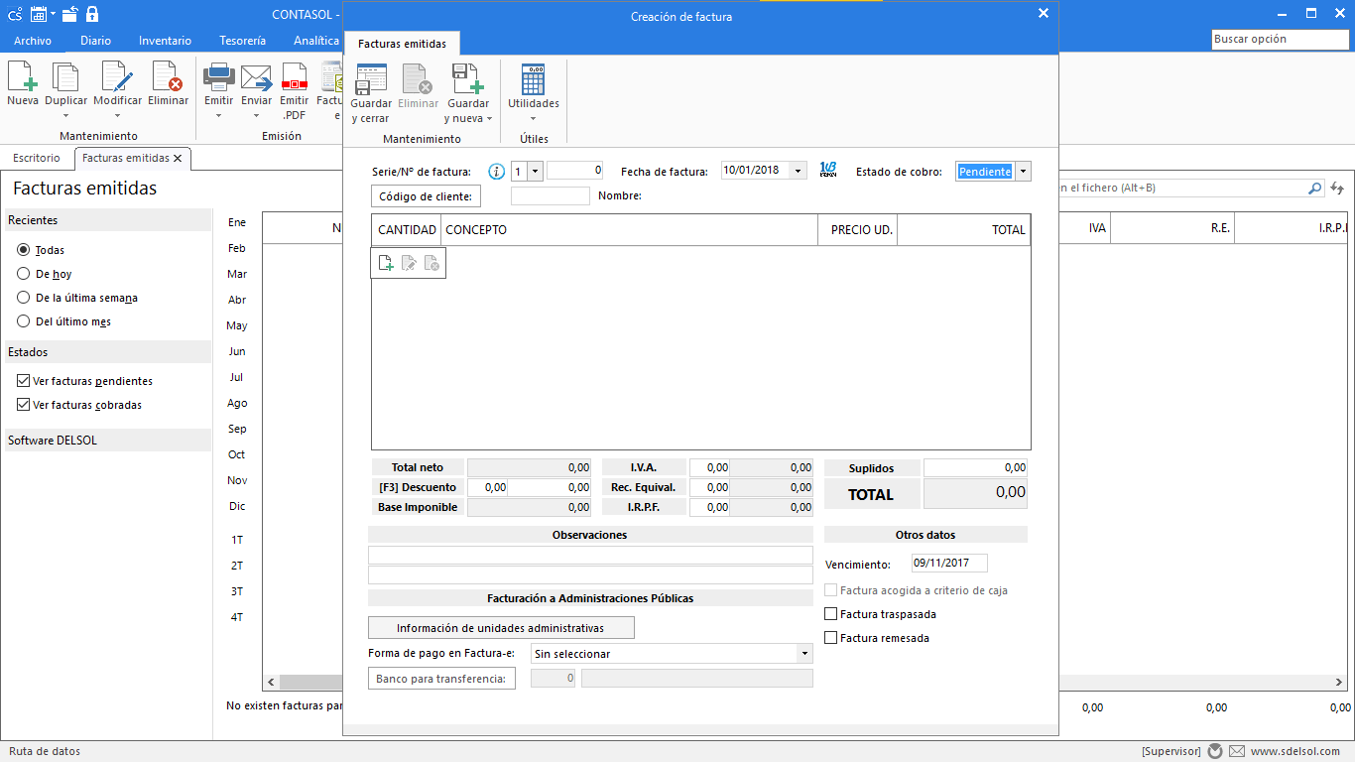Click the delete line icon in grid
1355x762 pixels.
pos(431,263)
